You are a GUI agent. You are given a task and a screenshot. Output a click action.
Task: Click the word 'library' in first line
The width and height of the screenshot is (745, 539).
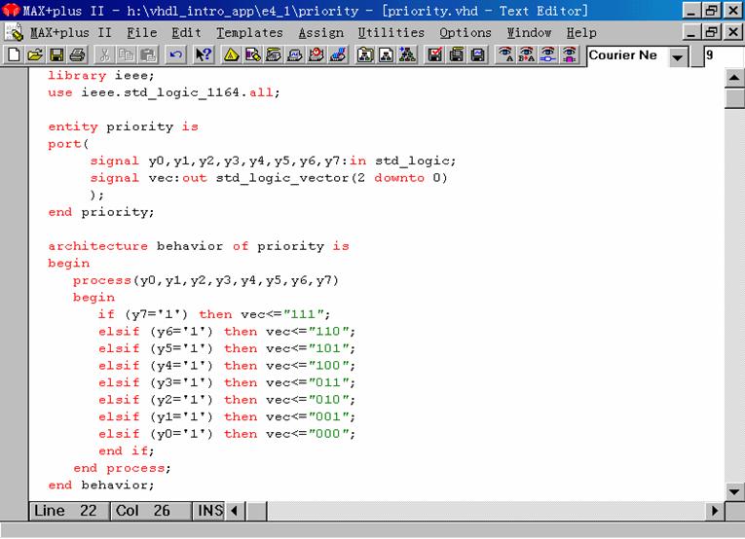(x=77, y=76)
